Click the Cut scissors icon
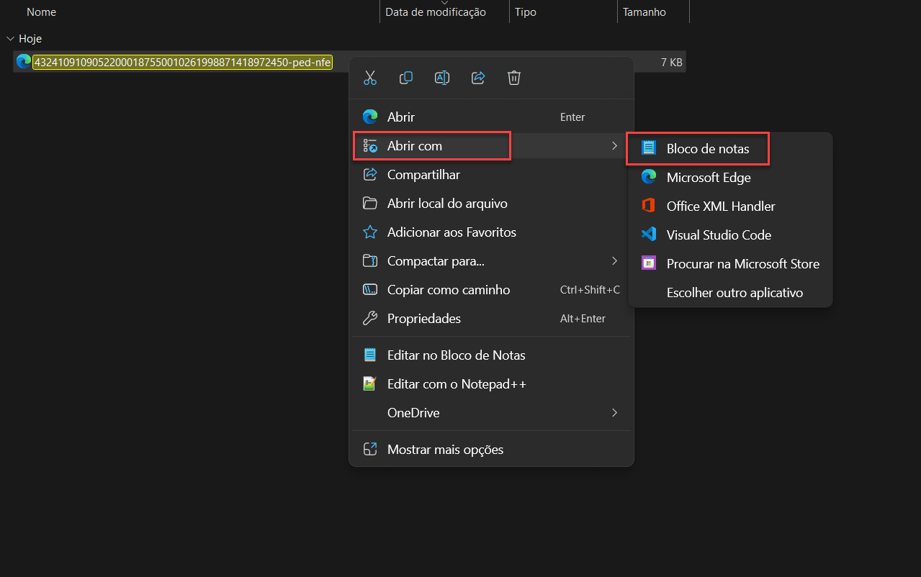921x577 pixels. click(370, 78)
